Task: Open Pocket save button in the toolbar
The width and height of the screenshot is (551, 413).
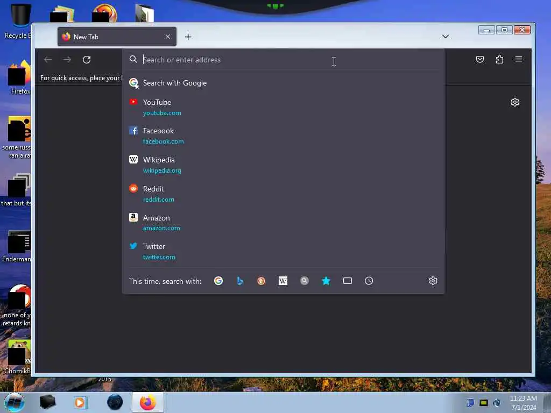Action: click(x=479, y=59)
